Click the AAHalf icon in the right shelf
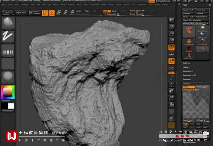Viewport: 213px width, 146px height. coord(171,40)
